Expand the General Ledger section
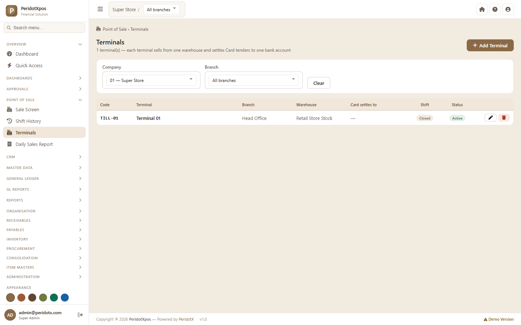The height and width of the screenshot is (325, 521). (x=44, y=178)
